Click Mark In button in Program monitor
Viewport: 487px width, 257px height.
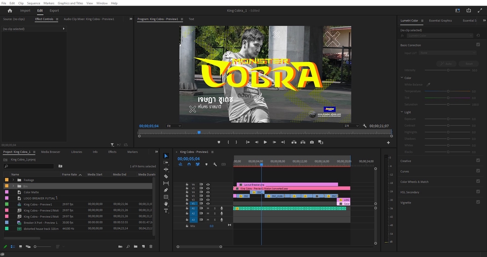click(x=228, y=142)
